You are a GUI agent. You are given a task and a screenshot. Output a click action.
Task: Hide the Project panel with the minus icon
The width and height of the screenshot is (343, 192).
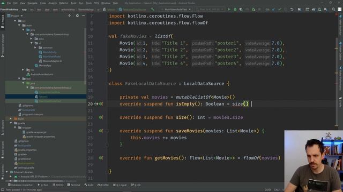[84, 15]
